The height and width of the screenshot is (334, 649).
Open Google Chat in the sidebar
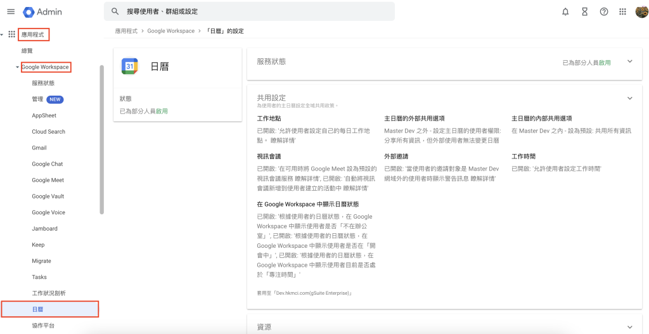pos(47,164)
